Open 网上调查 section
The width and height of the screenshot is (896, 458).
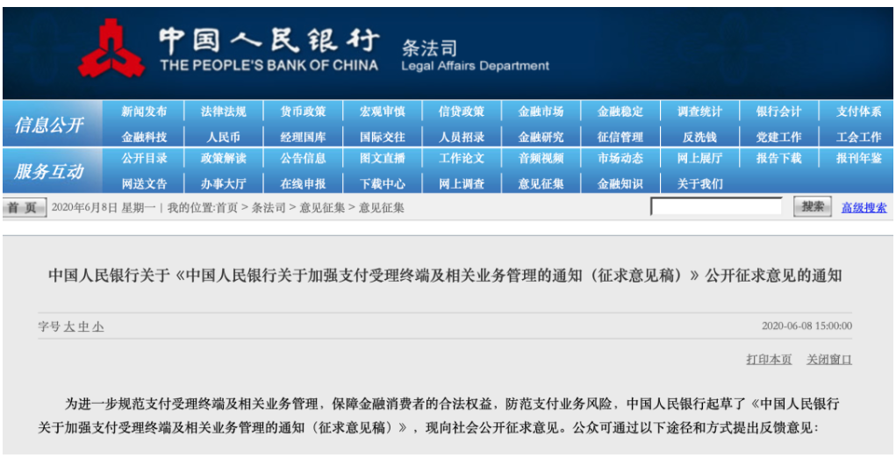pos(462,184)
